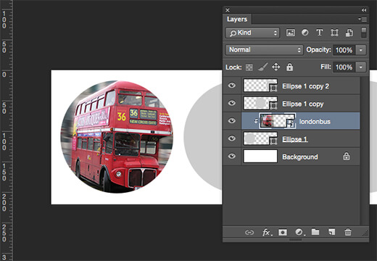Viewport: 377px width, 261px height.
Task: Click Background layer lock icon
Action: (x=347, y=157)
